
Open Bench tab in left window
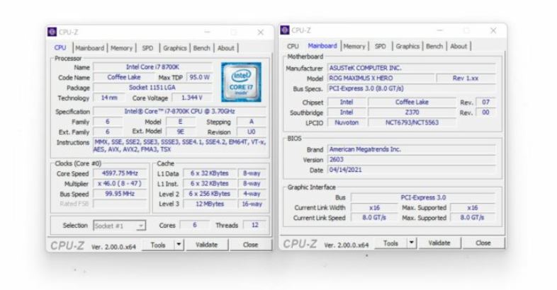point(202,48)
